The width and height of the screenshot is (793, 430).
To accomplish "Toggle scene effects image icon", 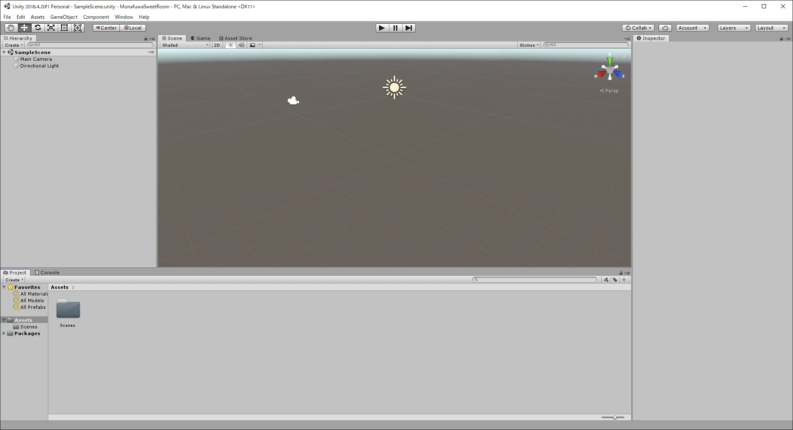I will (x=253, y=45).
